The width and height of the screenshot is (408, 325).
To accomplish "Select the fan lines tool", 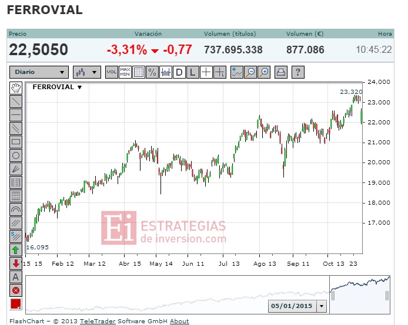I will point(16,169).
